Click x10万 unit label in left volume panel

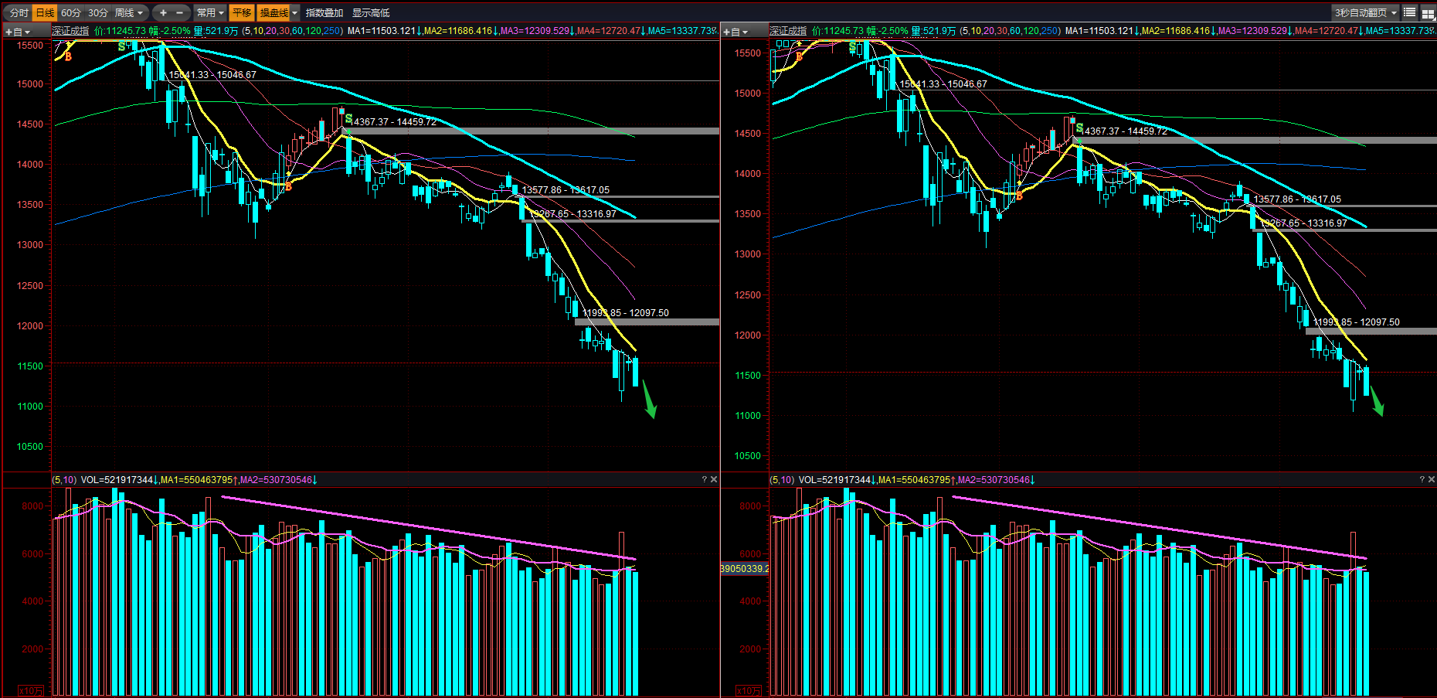coord(31,690)
